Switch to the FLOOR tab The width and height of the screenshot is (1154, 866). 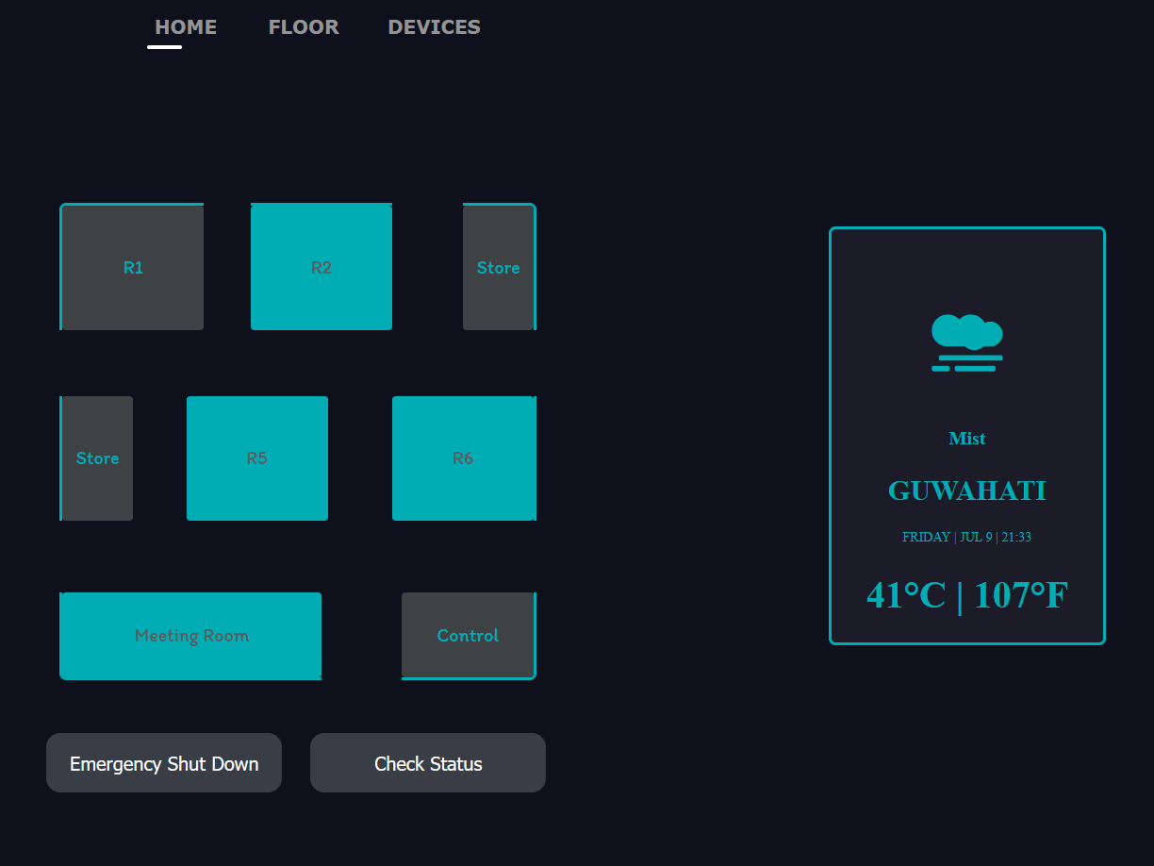point(304,26)
